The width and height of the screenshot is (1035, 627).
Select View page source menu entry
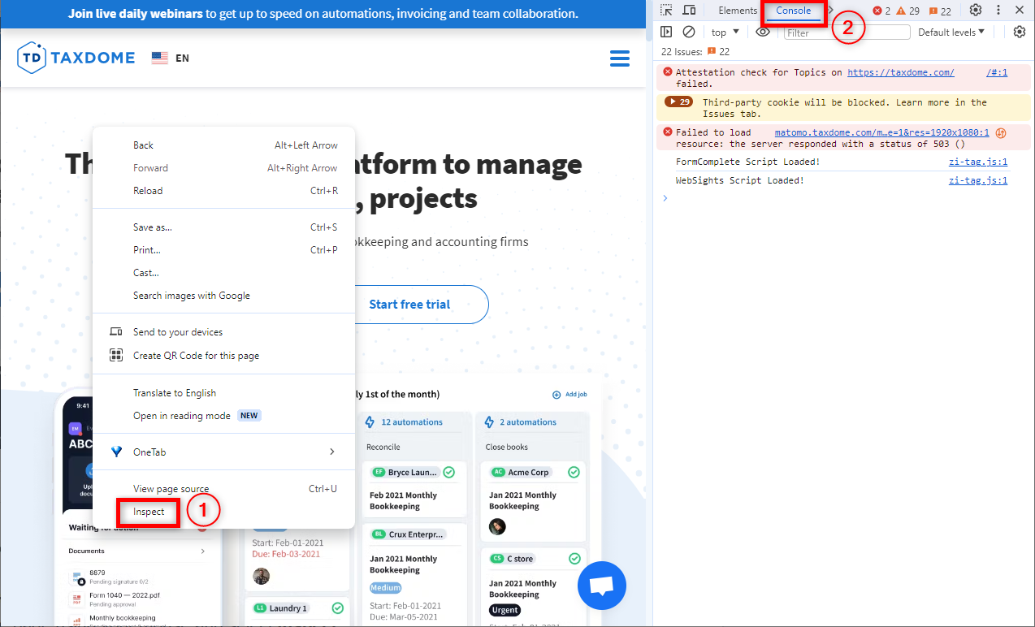pos(171,489)
